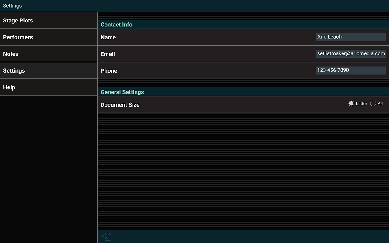Click the Contact Info section header

(116, 25)
